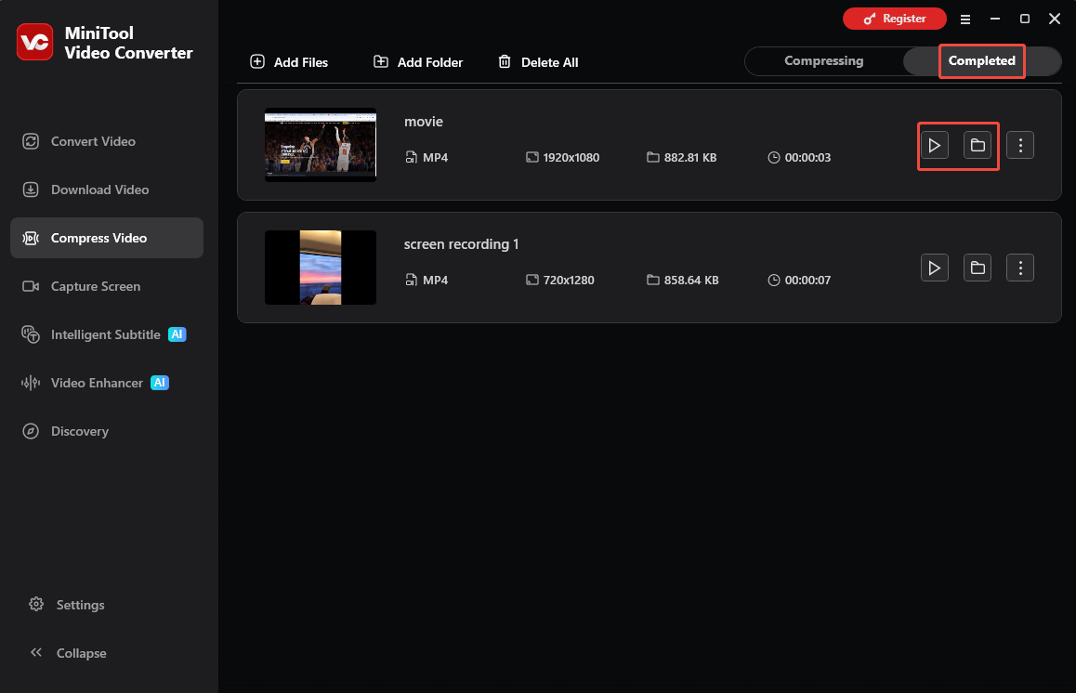Minimize the application window
The height and width of the screenshot is (693, 1076).
tap(995, 20)
